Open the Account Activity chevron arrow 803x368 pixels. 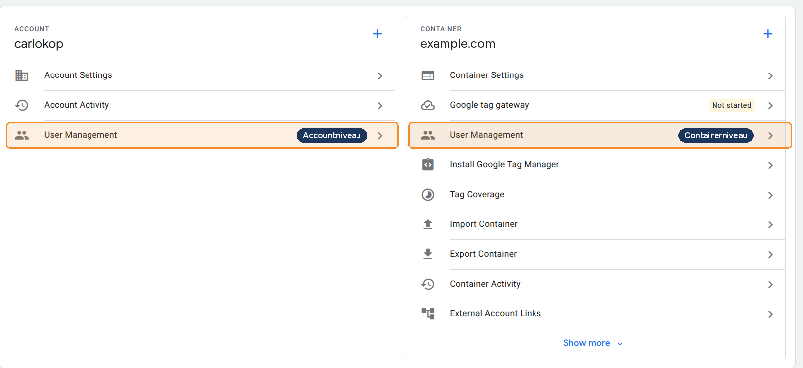coord(380,106)
